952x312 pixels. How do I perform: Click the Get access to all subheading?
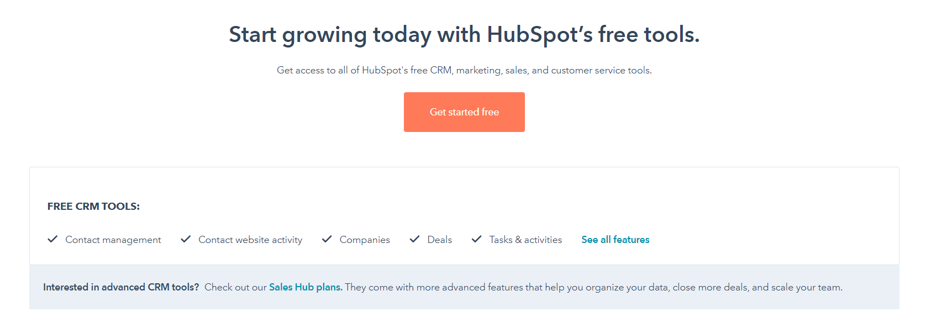click(x=464, y=70)
